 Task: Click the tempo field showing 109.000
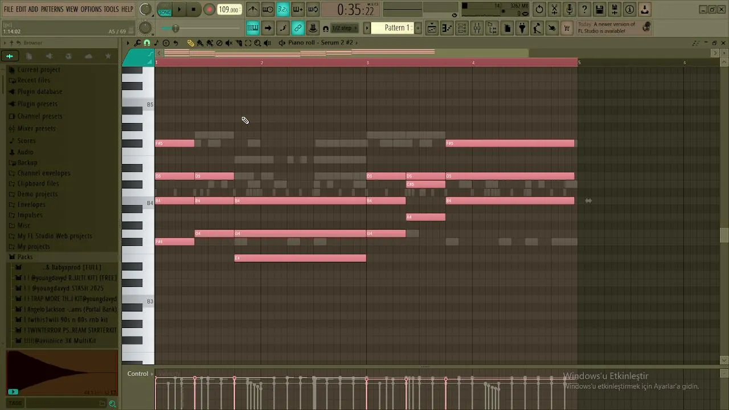coord(229,10)
